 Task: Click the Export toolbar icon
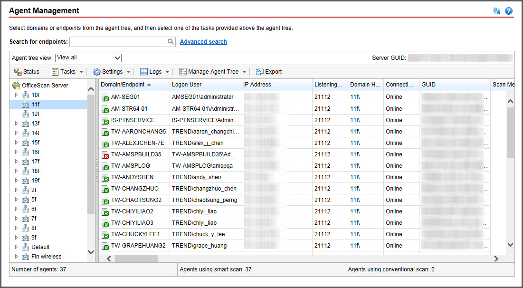tap(259, 72)
